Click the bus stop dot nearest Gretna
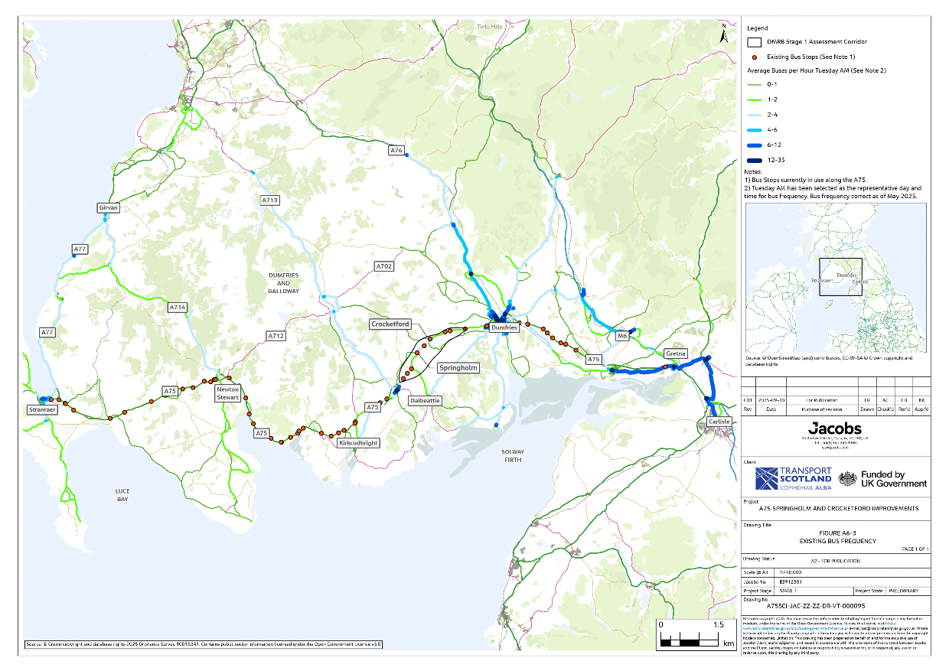949x671 pixels. click(x=665, y=367)
